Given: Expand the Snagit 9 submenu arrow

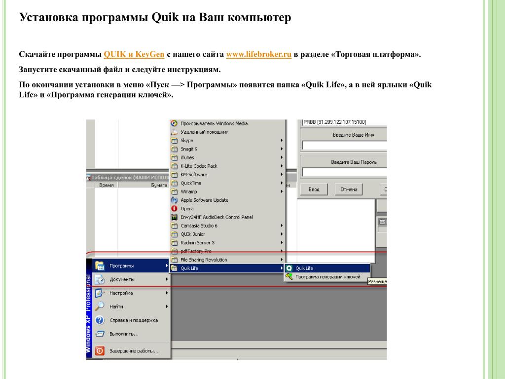Looking at the screenshot, I should (282, 149).
